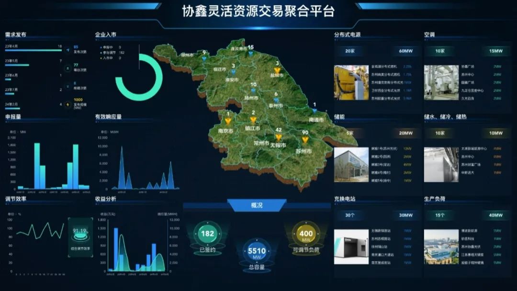Click the 调节效率 line chart
This screenshot has height=291, width=517.
click(x=40, y=230)
